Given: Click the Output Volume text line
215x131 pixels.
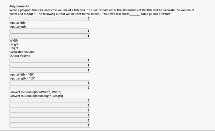Looking at the screenshot, I should tap(20, 56).
